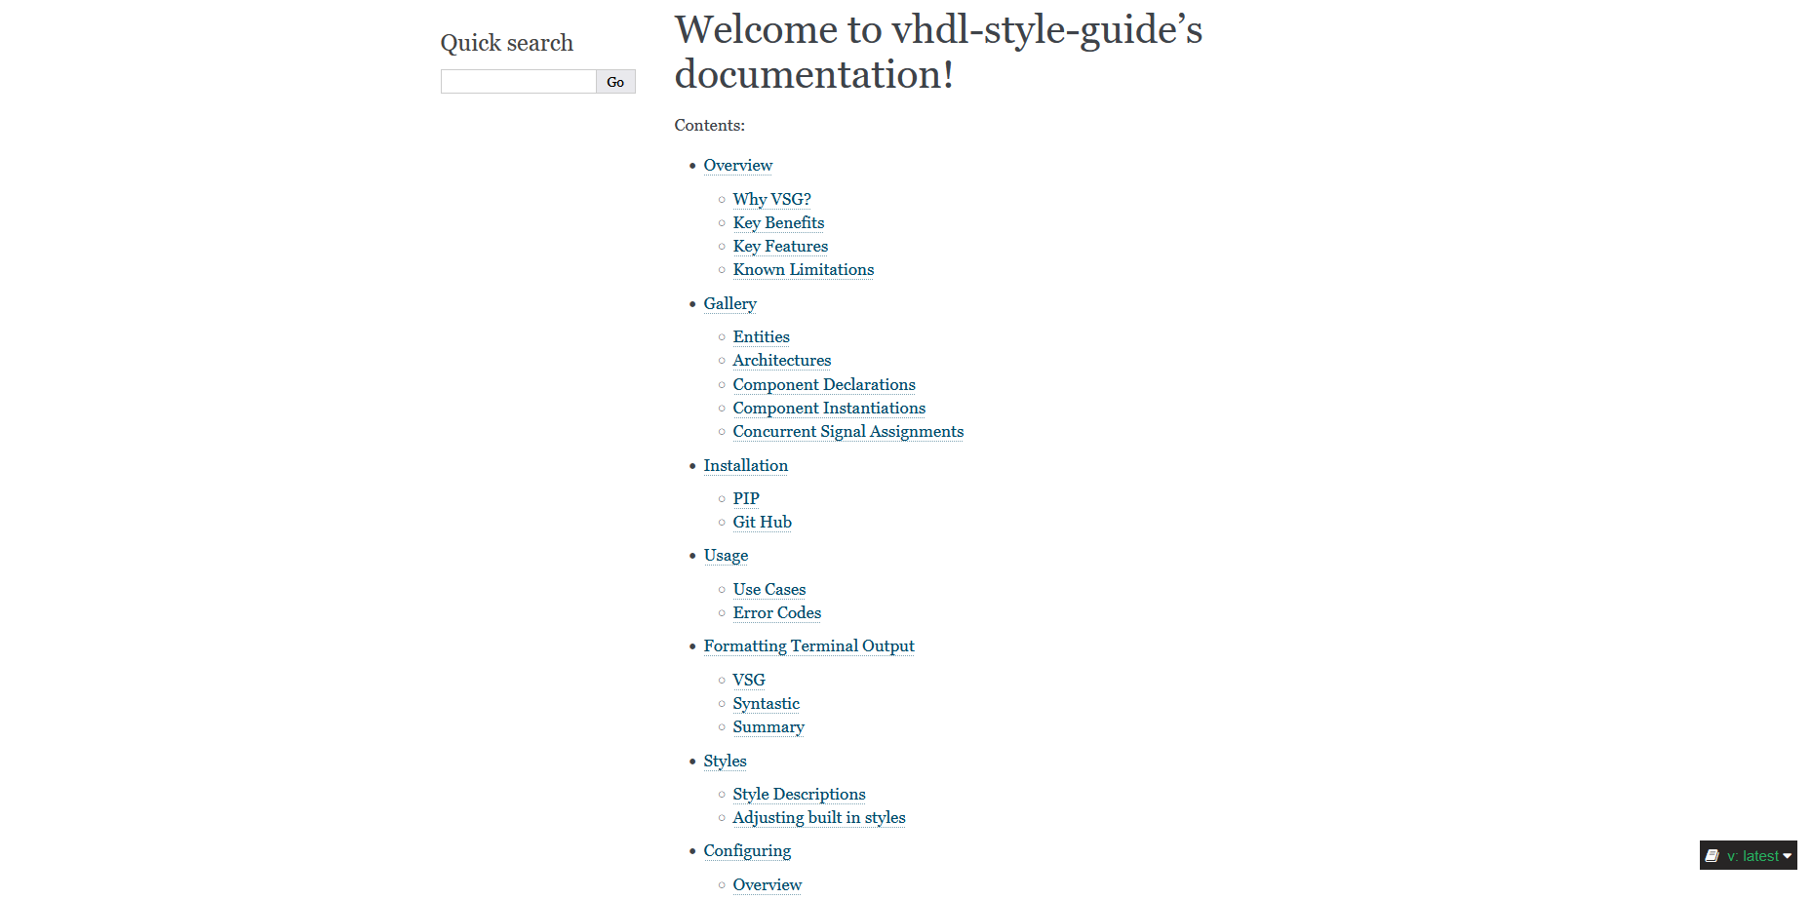View the Concurrent Signal Assignments page
The height and width of the screenshot is (899, 1812).
[x=847, y=431]
